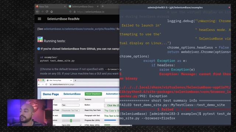Open a new browser tab with plus

(103, 6)
